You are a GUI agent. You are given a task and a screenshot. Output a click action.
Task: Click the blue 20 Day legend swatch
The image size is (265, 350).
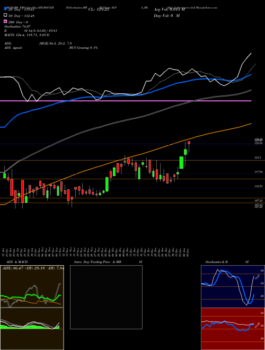pyautogui.click(x=5, y=9)
